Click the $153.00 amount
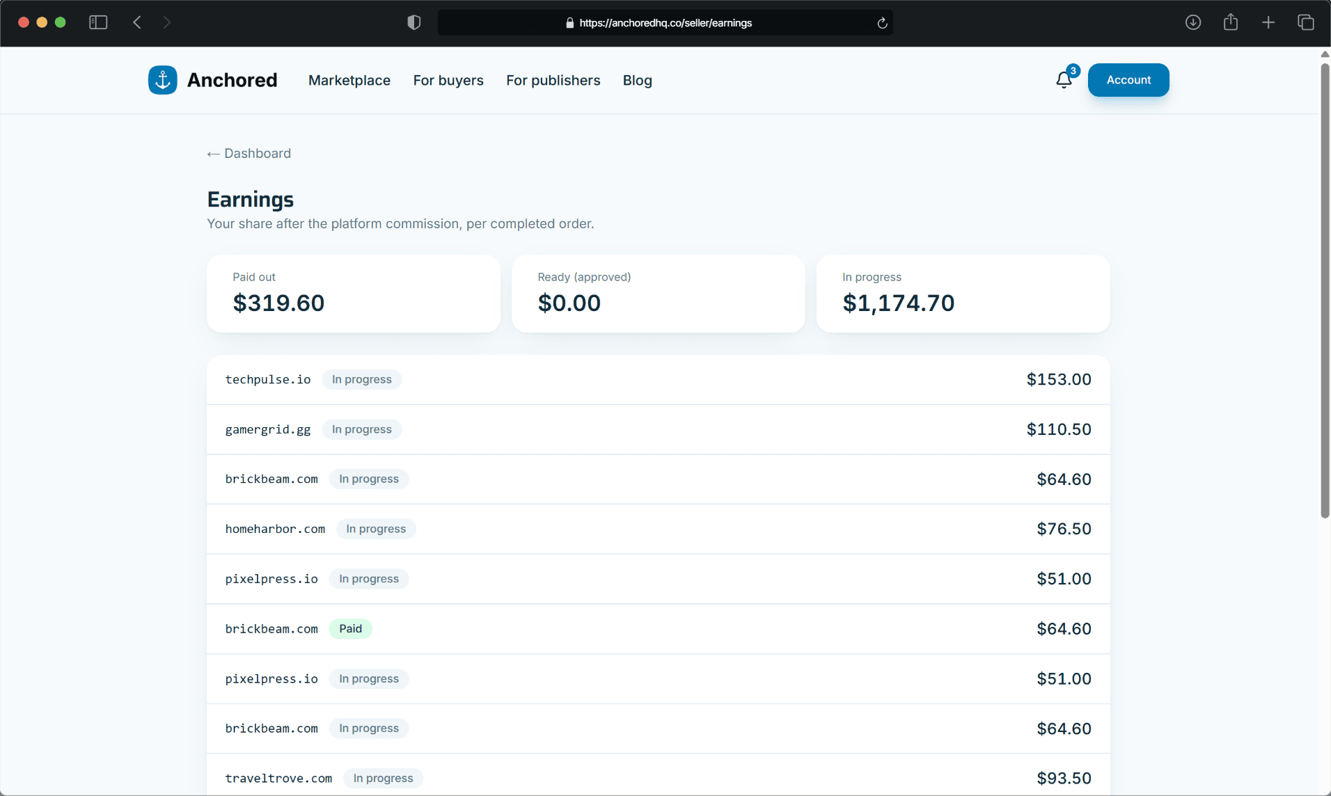Image resolution: width=1331 pixels, height=796 pixels. (1059, 379)
